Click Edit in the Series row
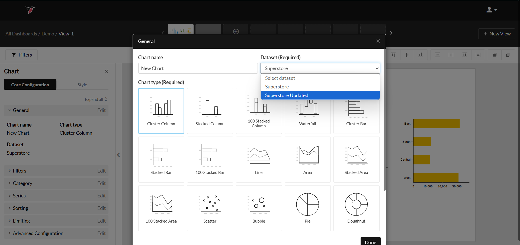 point(101,196)
